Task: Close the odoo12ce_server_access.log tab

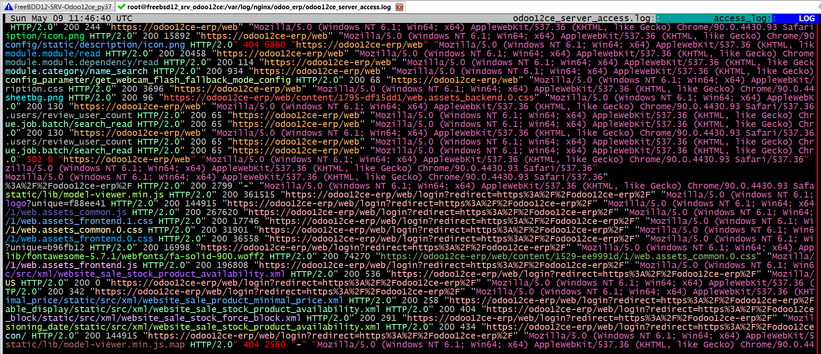Action: pyautogui.click(x=399, y=7)
